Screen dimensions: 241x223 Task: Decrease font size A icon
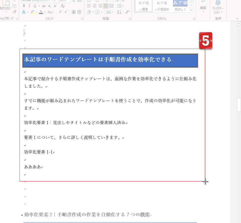pos(66,12)
